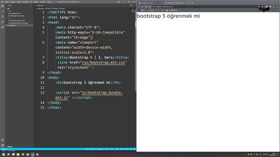Open the Explorer view in VS Code activity bar
This screenshot has height=157, width=280.
tap(3, 6)
